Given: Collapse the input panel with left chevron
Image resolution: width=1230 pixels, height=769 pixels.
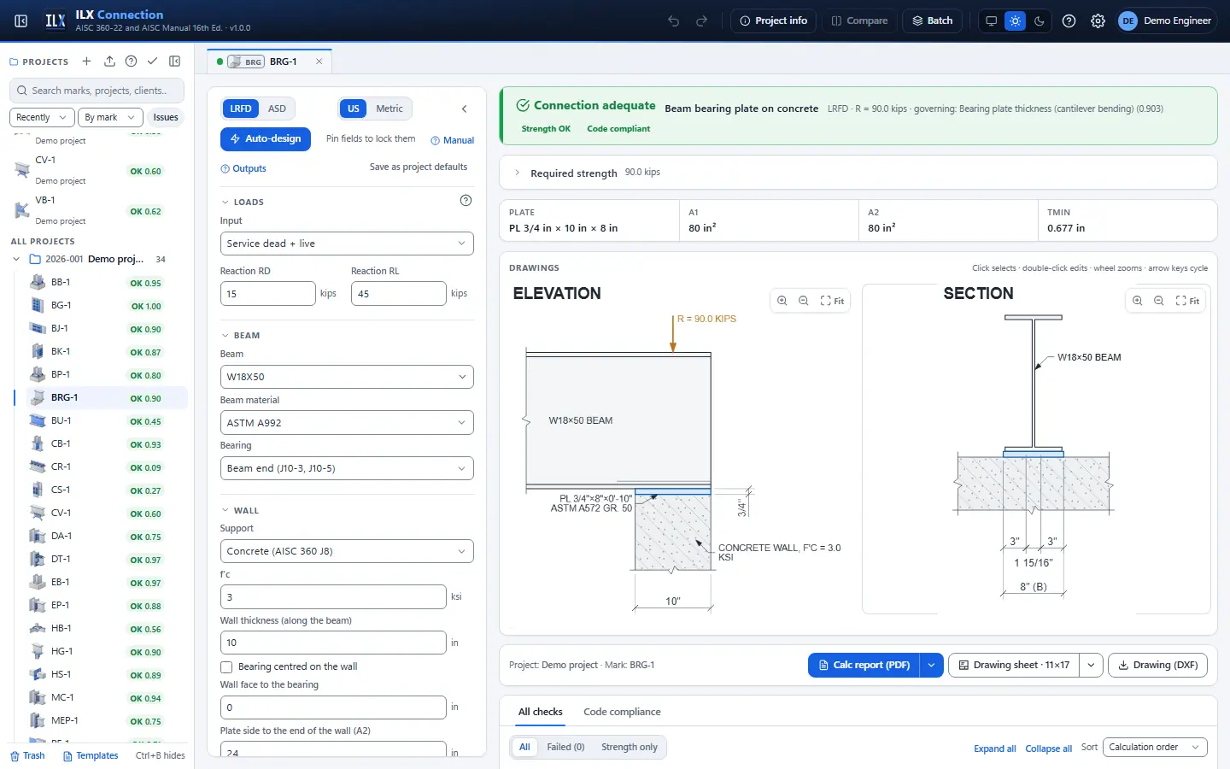Looking at the screenshot, I should click(x=465, y=109).
